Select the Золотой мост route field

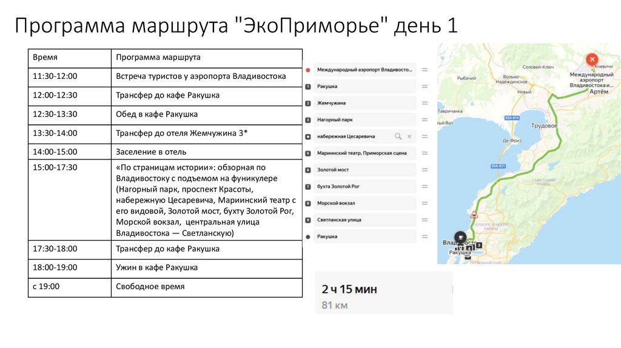364,169
